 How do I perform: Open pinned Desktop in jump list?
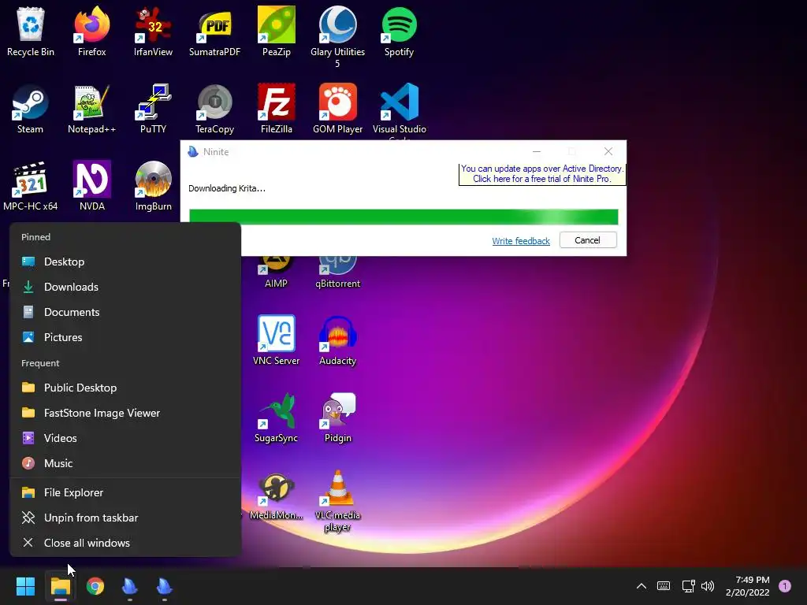125,262
